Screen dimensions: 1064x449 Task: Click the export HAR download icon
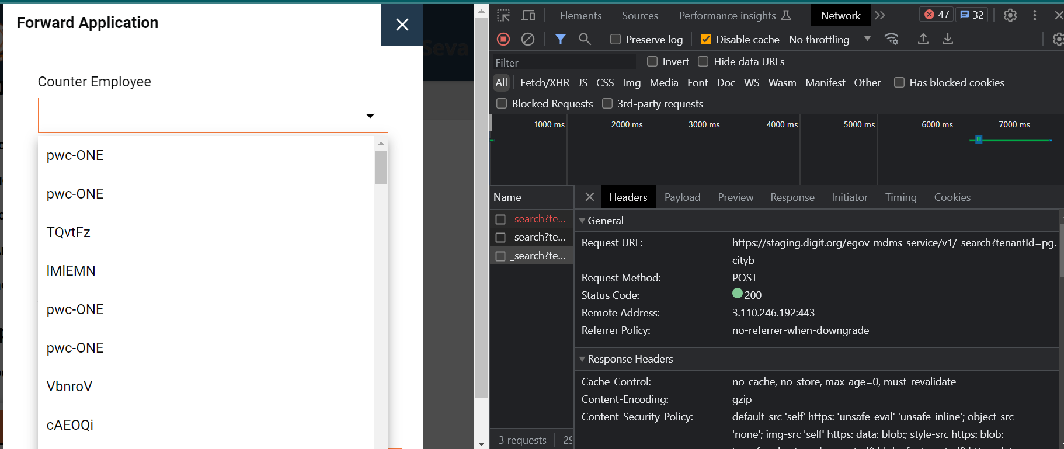point(948,39)
